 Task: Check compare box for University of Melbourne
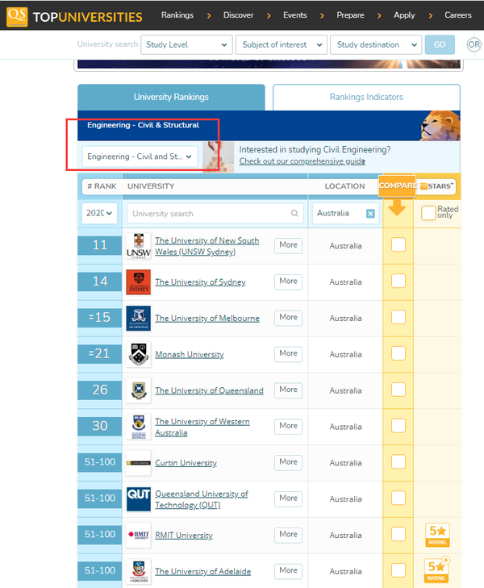tap(398, 317)
